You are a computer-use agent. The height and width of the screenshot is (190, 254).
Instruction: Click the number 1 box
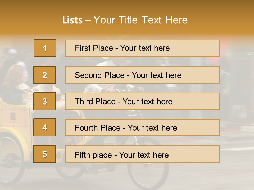(x=45, y=48)
